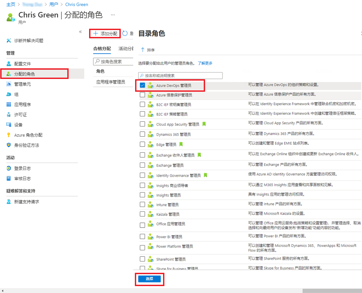
Task: Click the 应用程序管理员 role row
Action: pos(113,82)
